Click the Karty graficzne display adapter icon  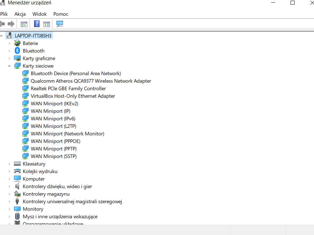(x=17, y=58)
